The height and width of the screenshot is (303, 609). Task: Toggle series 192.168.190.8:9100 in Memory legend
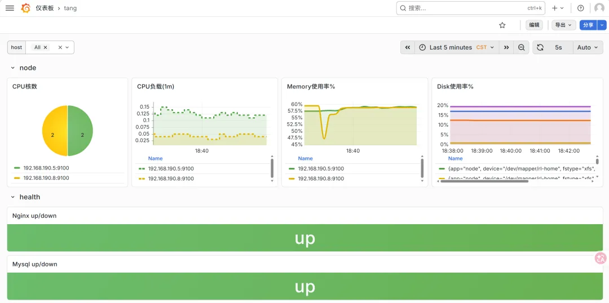coord(320,179)
